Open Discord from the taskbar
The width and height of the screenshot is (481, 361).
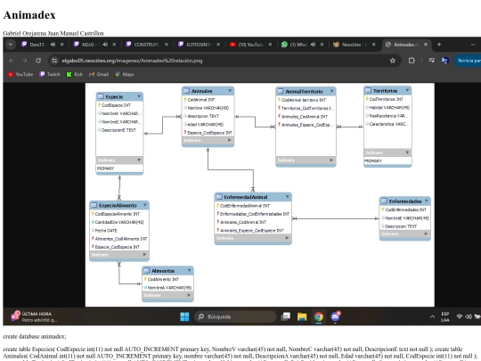point(335,316)
